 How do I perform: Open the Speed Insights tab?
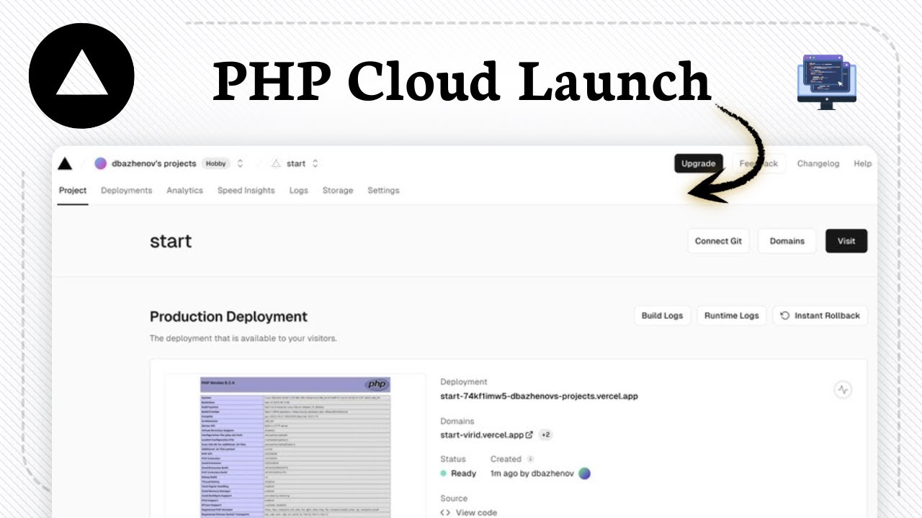click(246, 191)
